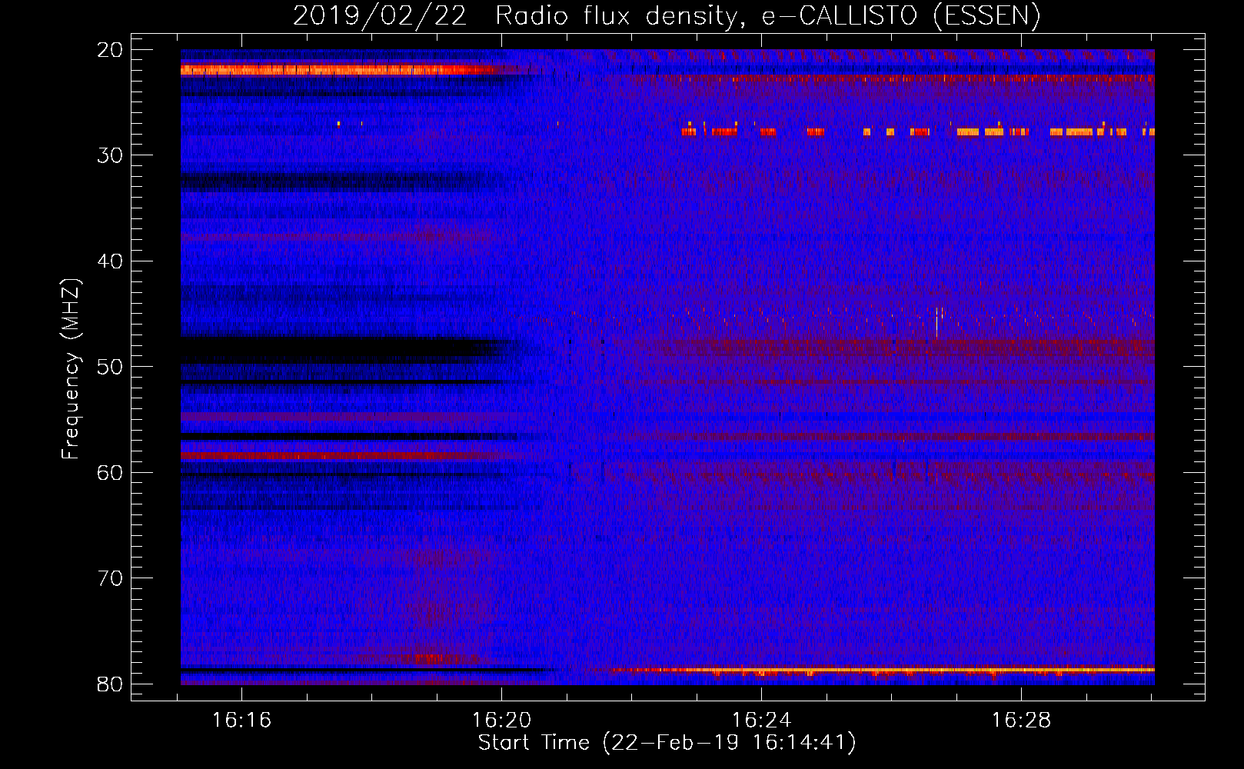The image size is (1244, 769).
Task: Click the 80 frequency tick label
Action: point(110,684)
